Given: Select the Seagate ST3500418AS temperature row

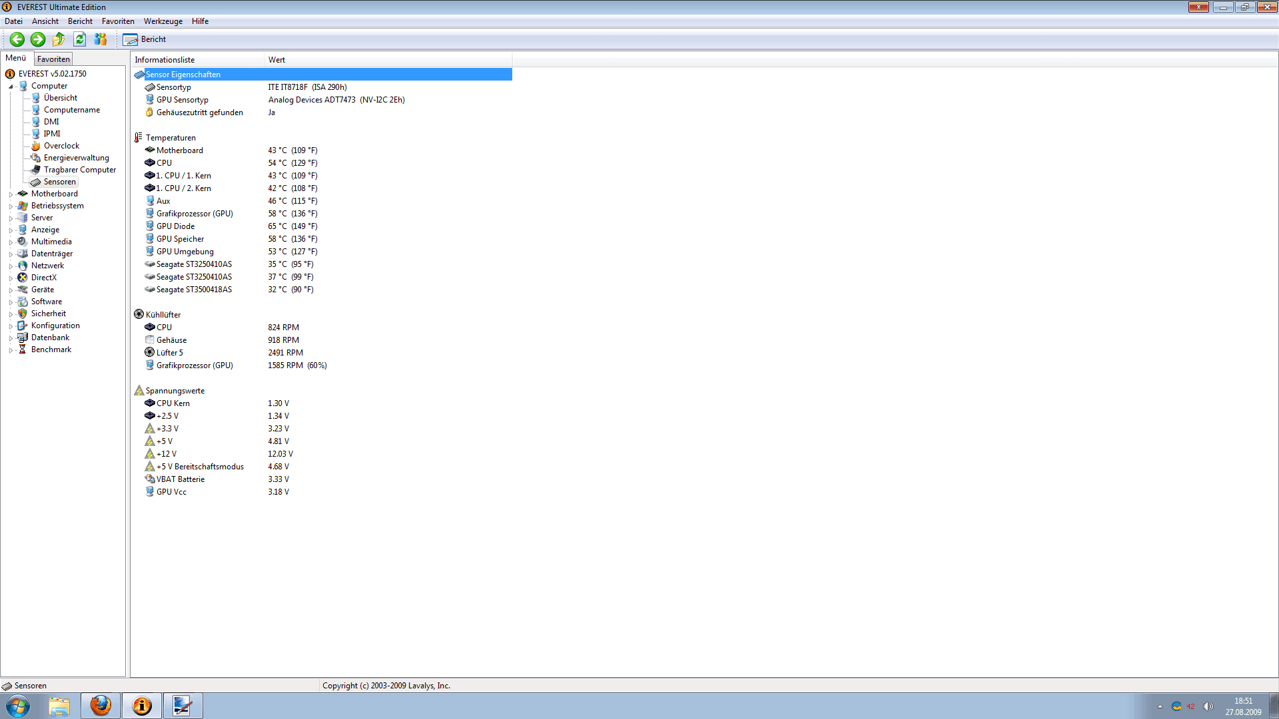Looking at the screenshot, I should click(322, 290).
